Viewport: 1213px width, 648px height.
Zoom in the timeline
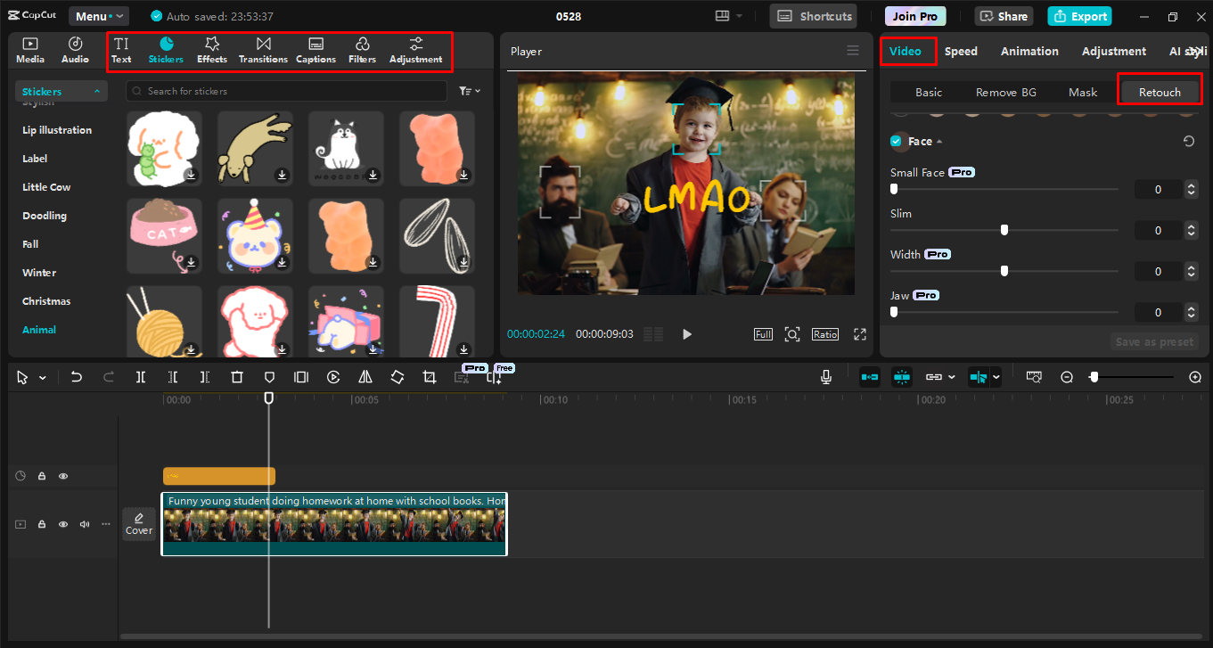click(1195, 377)
